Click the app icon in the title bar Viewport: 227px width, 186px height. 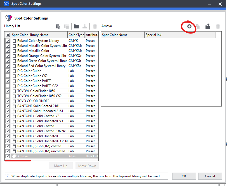coord(6,4)
